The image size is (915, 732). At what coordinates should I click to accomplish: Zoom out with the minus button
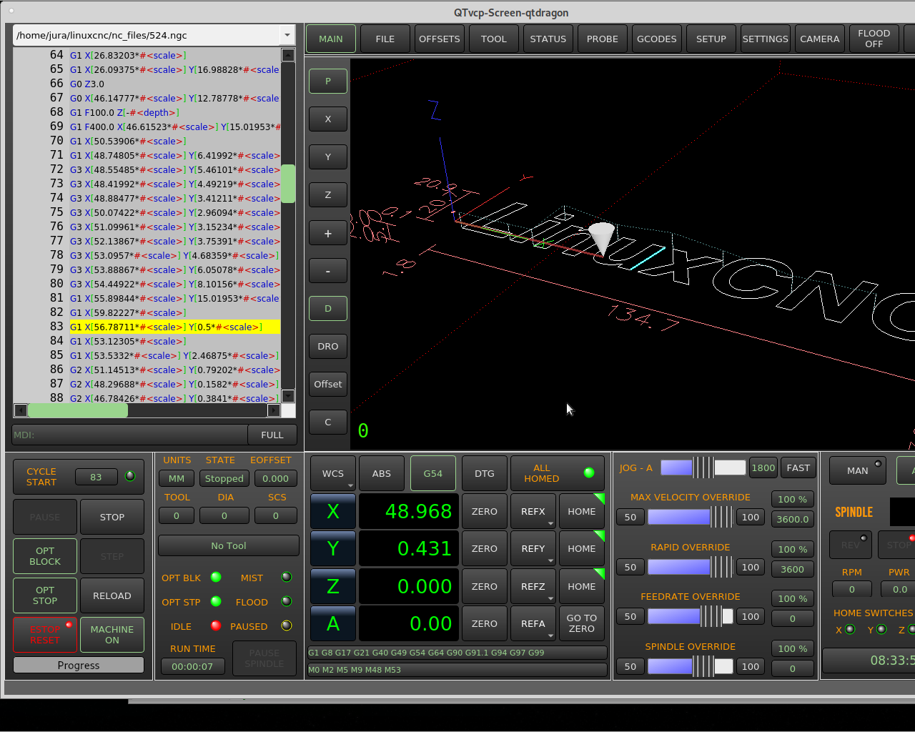coord(328,271)
